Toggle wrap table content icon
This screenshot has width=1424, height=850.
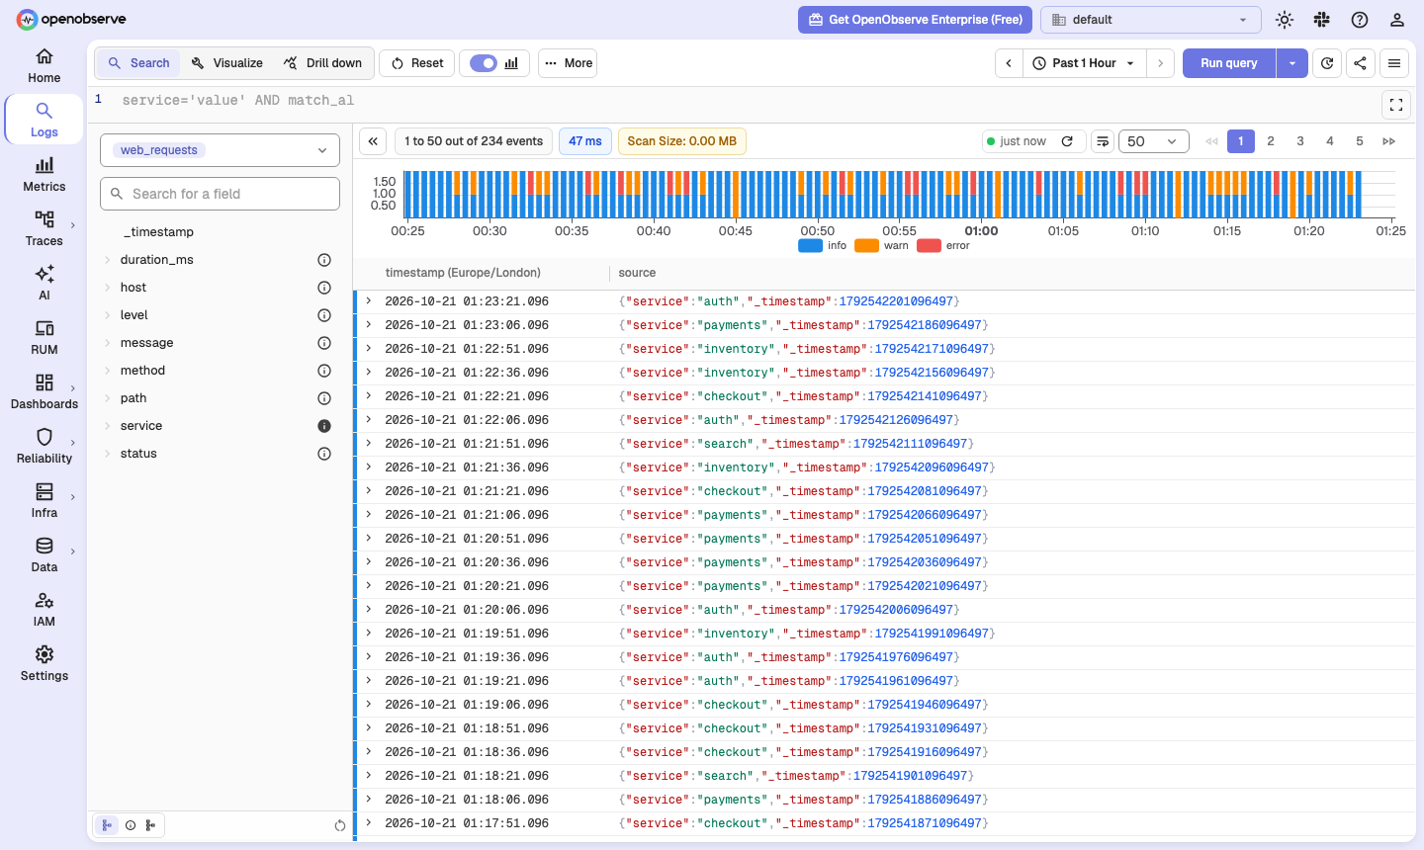(1103, 141)
